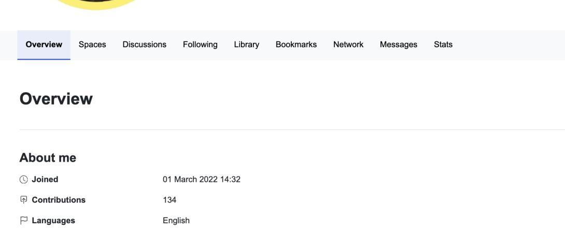565x230 pixels.
Task: Click the Languages field label
Action: (53, 221)
